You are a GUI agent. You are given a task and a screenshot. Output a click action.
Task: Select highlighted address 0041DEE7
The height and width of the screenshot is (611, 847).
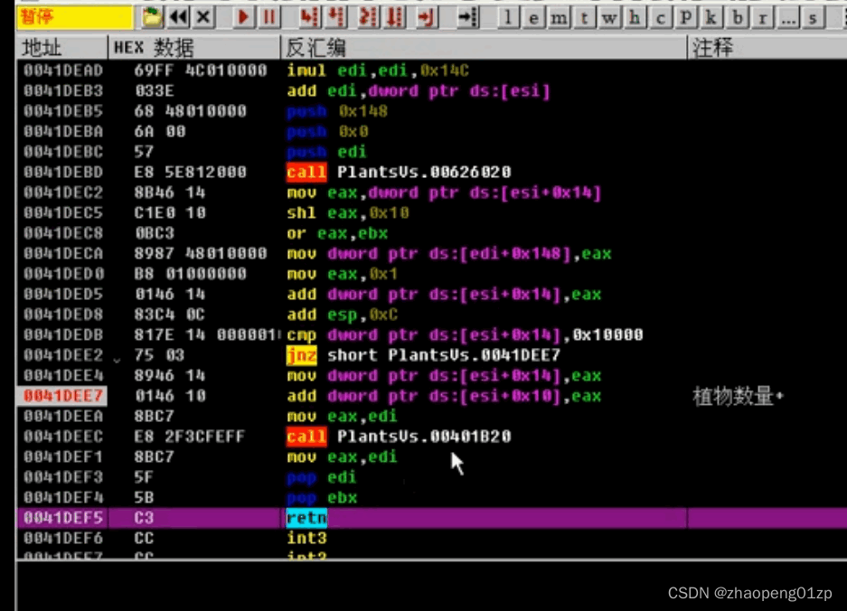coord(62,396)
